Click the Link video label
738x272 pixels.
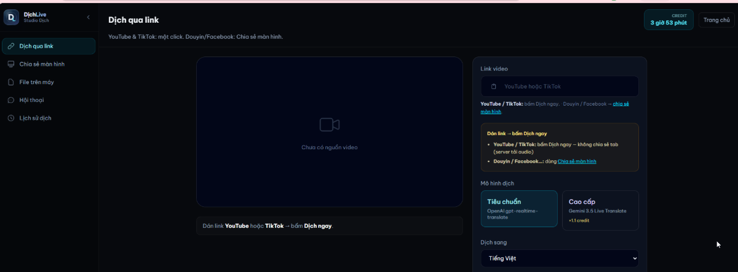494,69
